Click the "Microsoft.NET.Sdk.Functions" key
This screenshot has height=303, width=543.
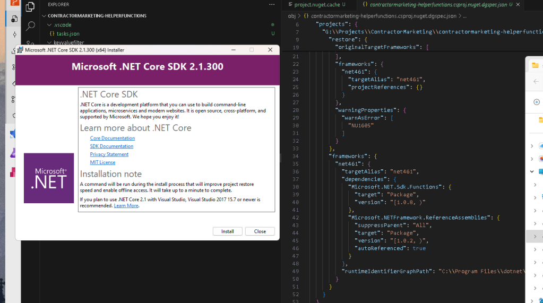click(396, 187)
